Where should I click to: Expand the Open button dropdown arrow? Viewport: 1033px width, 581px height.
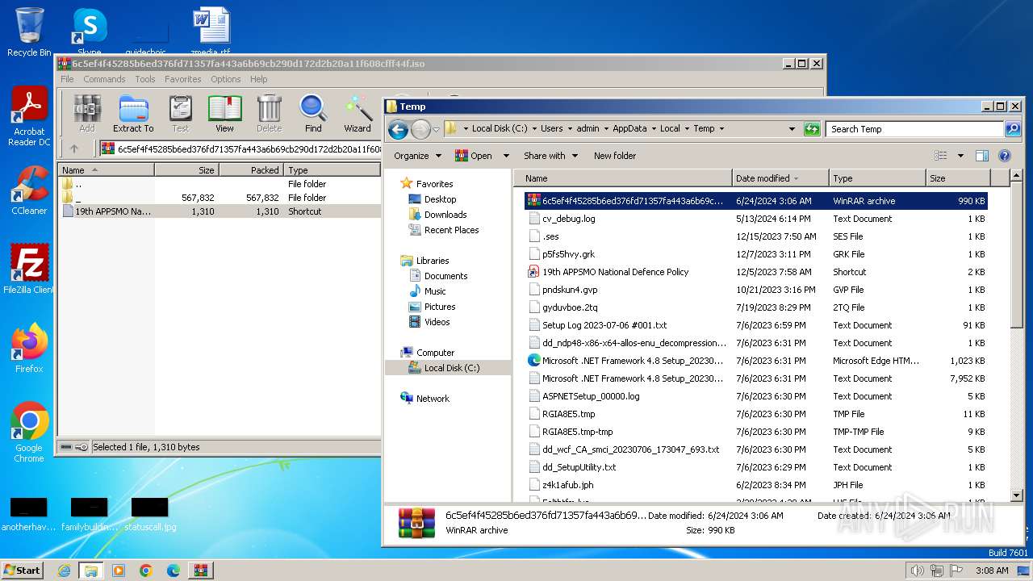point(506,156)
